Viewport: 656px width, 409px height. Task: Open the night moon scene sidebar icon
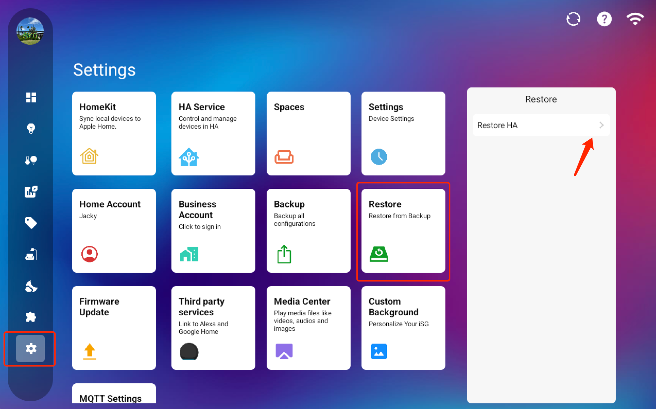(x=31, y=286)
